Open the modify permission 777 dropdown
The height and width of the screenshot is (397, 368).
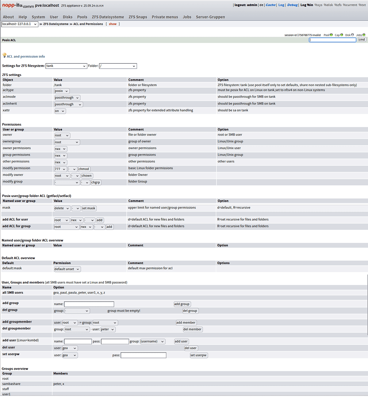point(61,169)
